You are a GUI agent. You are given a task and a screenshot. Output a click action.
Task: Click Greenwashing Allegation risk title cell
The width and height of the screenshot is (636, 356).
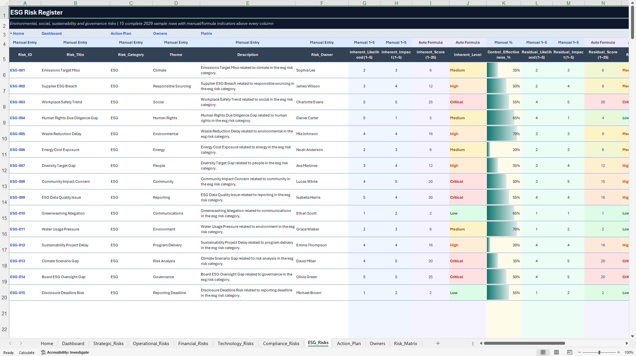[75, 213]
